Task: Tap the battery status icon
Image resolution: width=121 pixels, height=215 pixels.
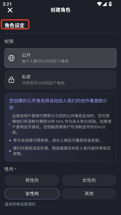Action: click(x=110, y=4)
